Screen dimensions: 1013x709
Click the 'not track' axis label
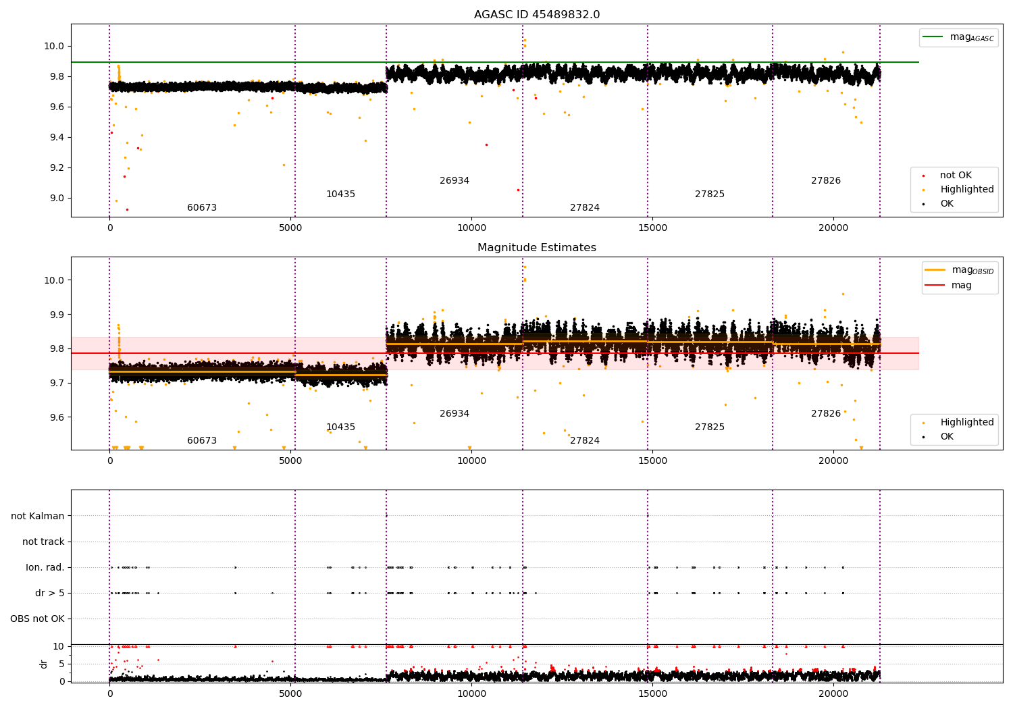click(43, 542)
